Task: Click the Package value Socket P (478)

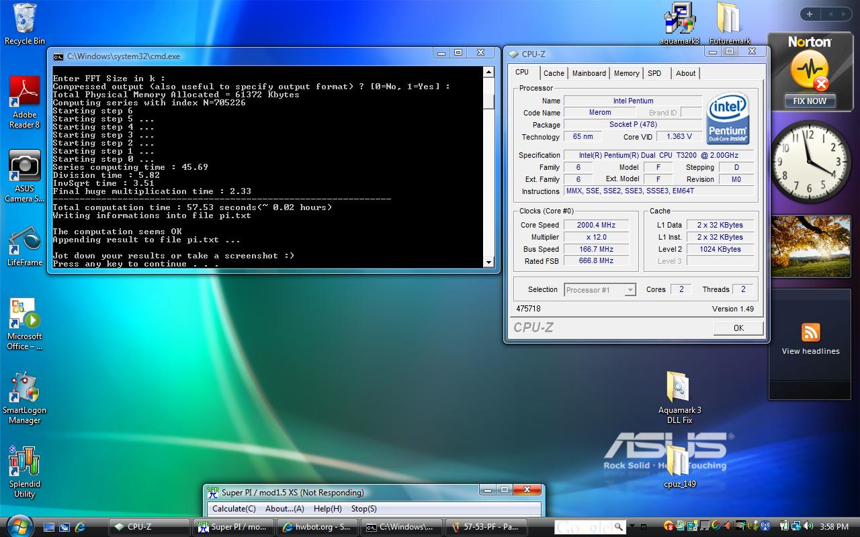Action: 633,124
